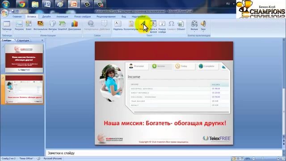Click the Символ omega icon
Image resolution: width=286 pixels, height=161 pixels.
[171, 24]
